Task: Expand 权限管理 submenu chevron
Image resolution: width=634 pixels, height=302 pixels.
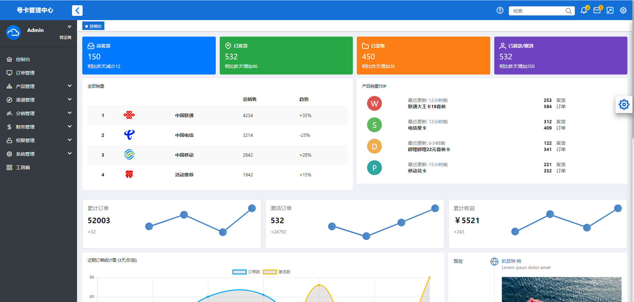Action: point(70,140)
